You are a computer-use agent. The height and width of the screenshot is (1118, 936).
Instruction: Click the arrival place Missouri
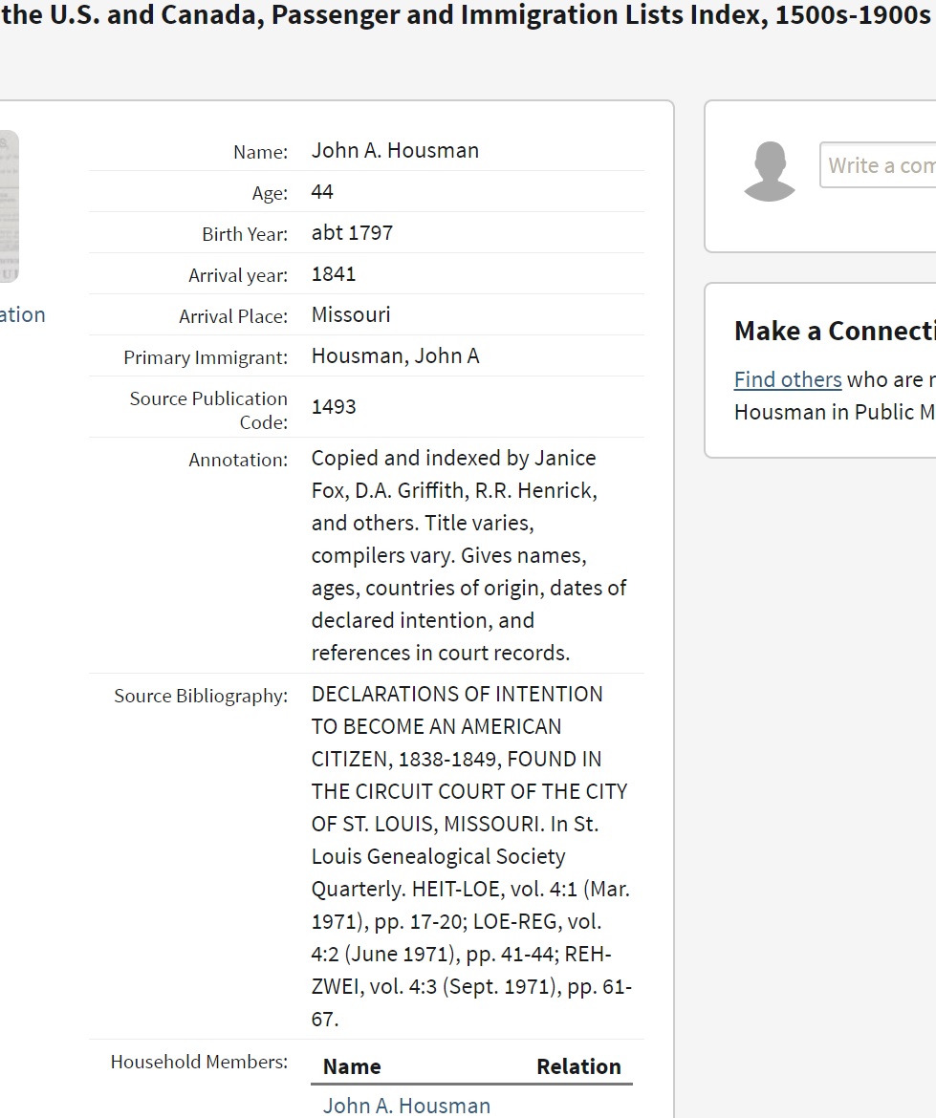(351, 314)
